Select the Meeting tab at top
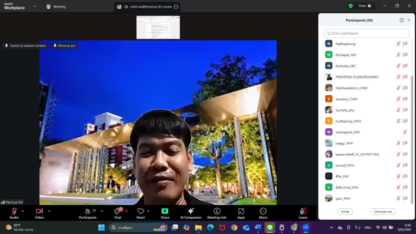 click(56, 7)
